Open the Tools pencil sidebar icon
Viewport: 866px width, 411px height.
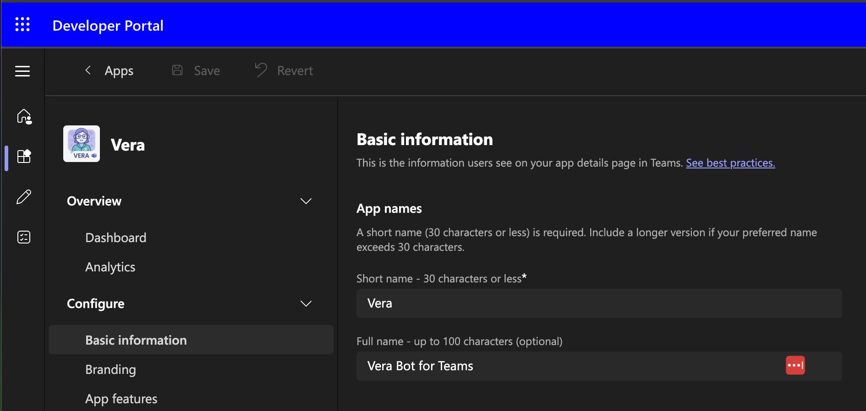(24, 197)
